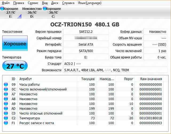Viewport: 171px width, 134px height.
Task: Open the Вид menu
Action: click(x=45, y=3)
